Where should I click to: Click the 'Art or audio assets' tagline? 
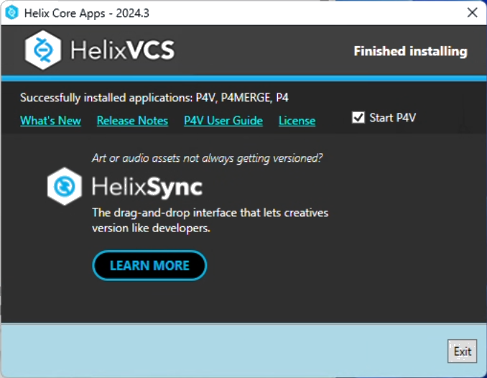coord(207,158)
